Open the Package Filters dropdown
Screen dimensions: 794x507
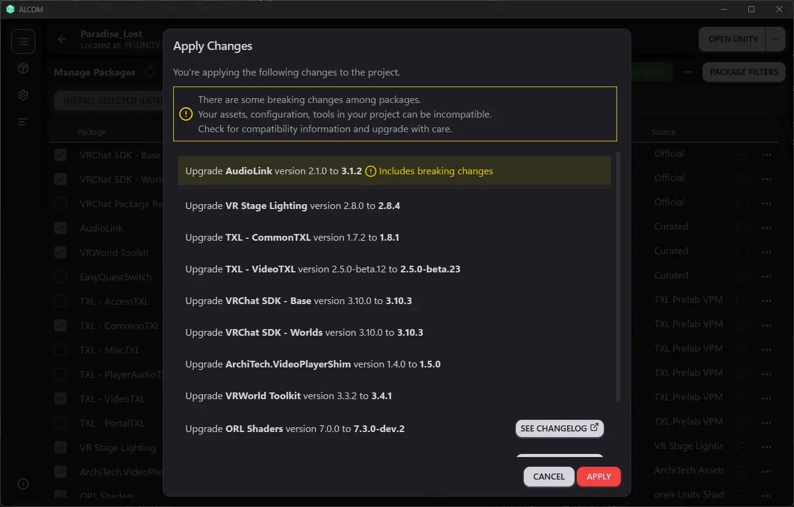743,72
